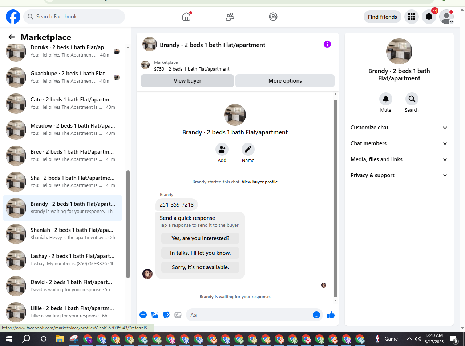The width and height of the screenshot is (465, 346).
Task: Open the Meadow conversation
Action: [x=62, y=130]
